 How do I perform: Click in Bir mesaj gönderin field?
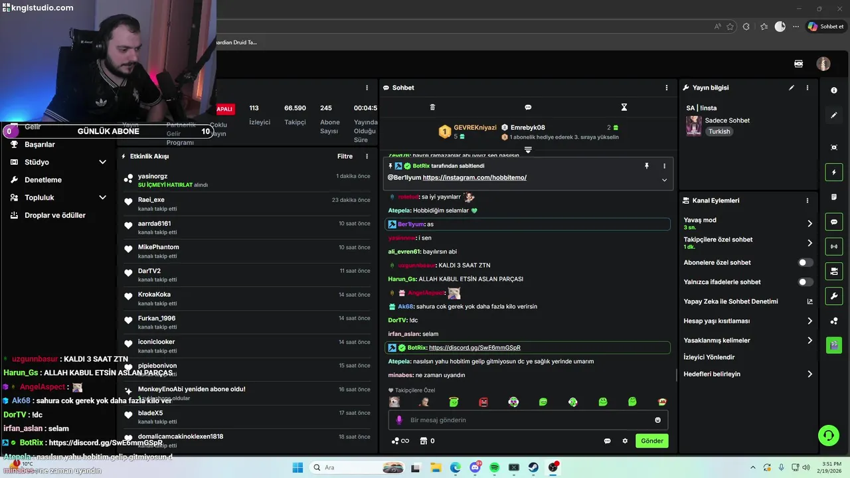coord(528,420)
